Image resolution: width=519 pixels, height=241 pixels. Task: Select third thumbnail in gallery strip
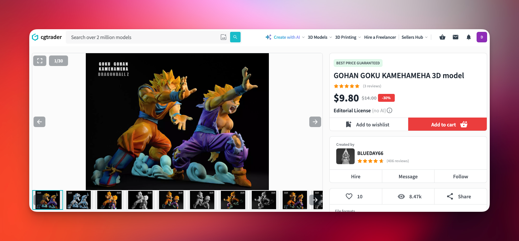tap(109, 200)
